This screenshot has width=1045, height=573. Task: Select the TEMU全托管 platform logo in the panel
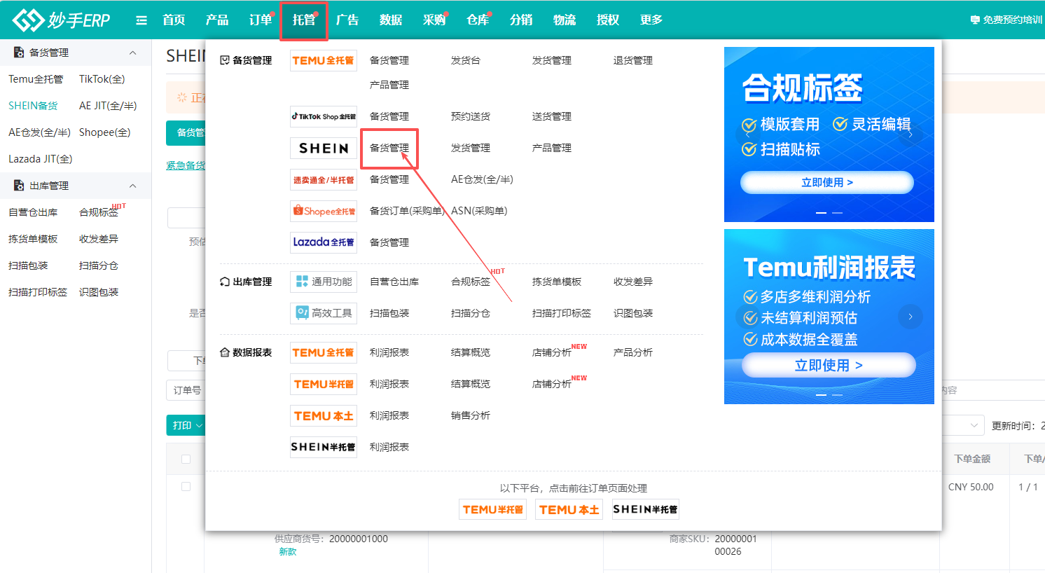[x=323, y=60]
